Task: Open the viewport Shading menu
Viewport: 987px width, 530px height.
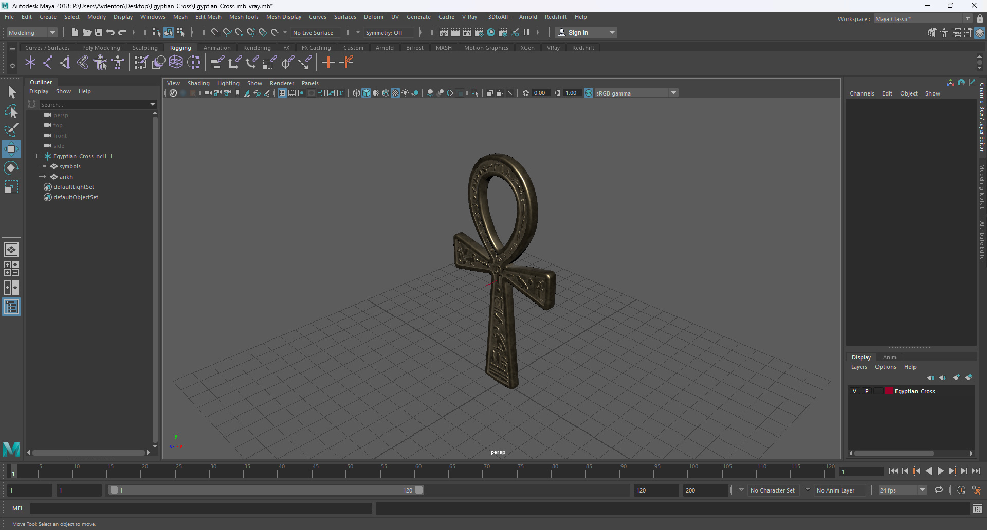Action: click(x=198, y=83)
